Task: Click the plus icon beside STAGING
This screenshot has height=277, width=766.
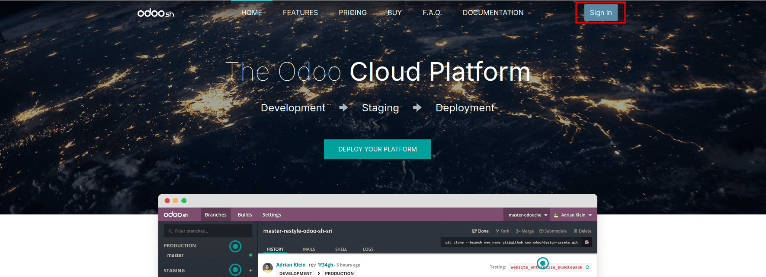Action: 250,271
